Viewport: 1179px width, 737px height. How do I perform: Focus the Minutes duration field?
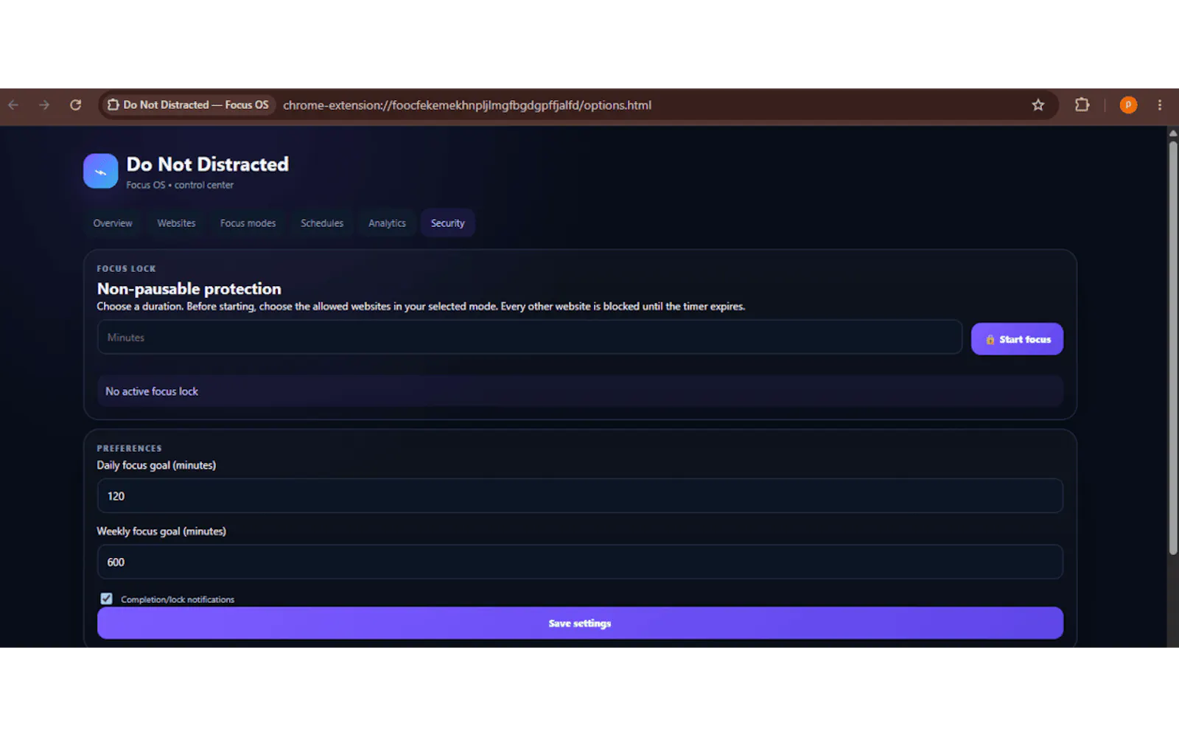tap(530, 338)
